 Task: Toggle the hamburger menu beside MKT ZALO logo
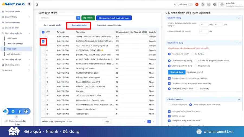point(29,4)
